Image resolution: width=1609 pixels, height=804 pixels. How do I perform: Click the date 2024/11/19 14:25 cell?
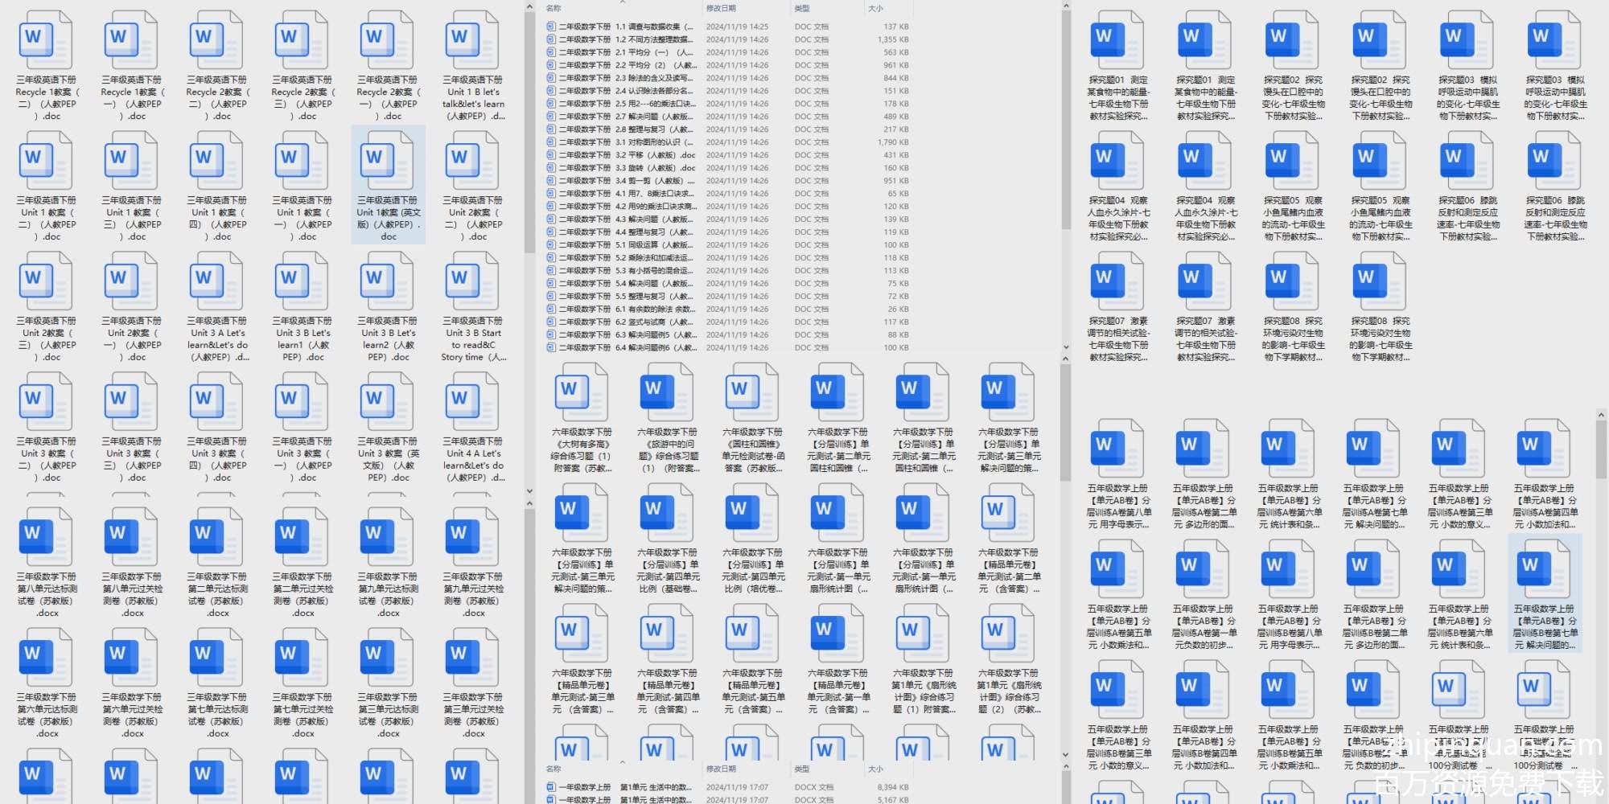tap(737, 27)
